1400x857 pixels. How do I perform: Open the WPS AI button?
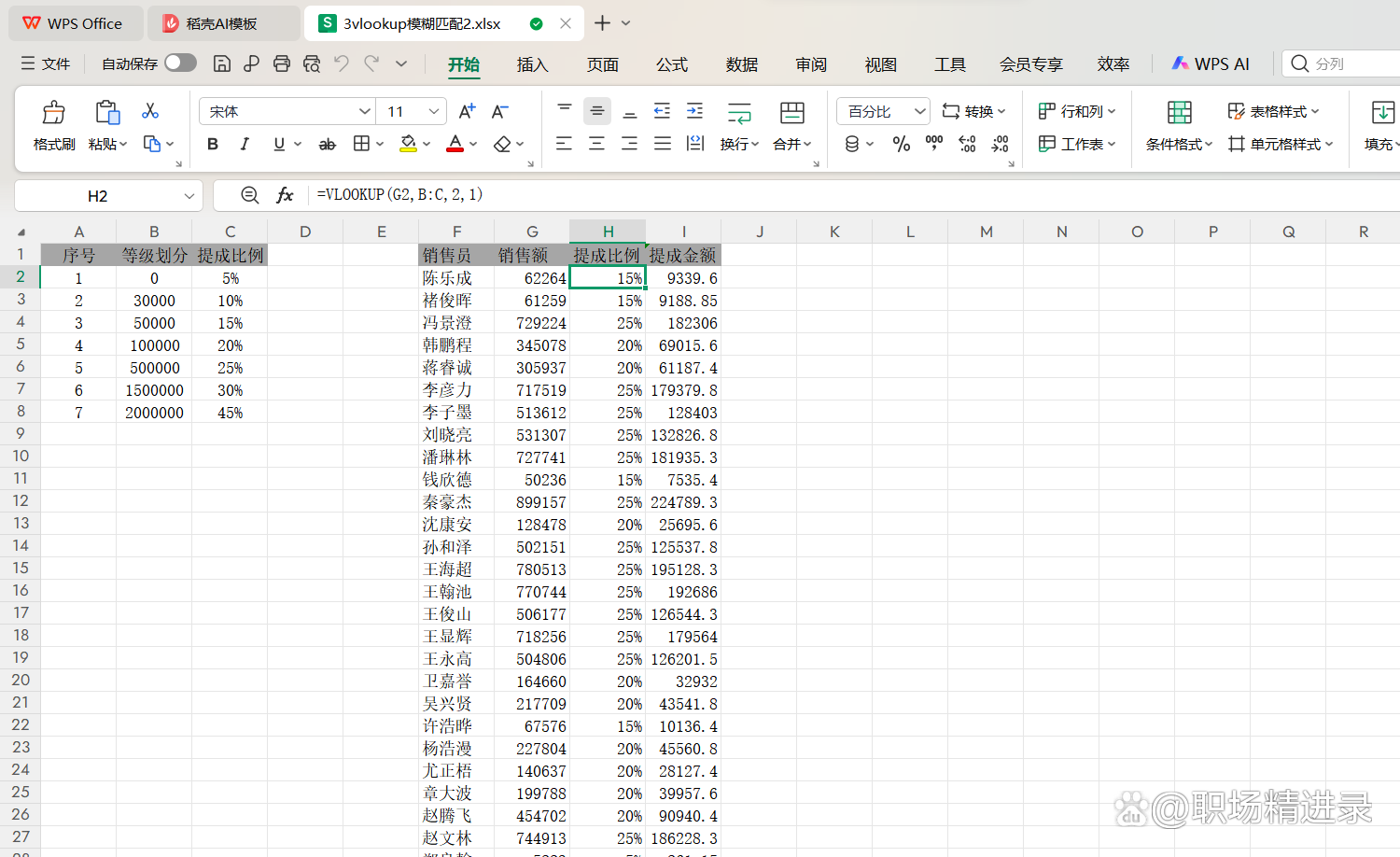(x=1211, y=63)
